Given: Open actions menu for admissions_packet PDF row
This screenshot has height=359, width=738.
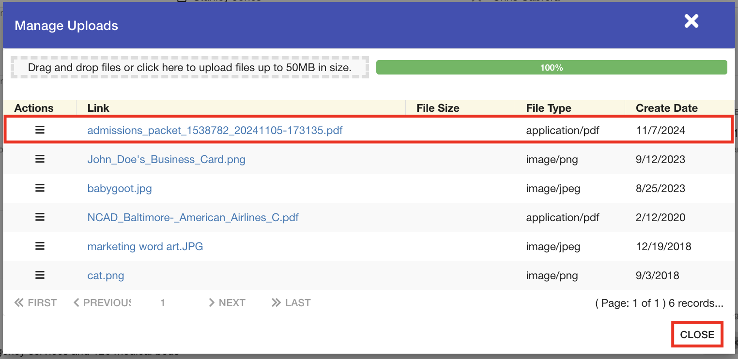Looking at the screenshot, I should (x=40, y=130).
